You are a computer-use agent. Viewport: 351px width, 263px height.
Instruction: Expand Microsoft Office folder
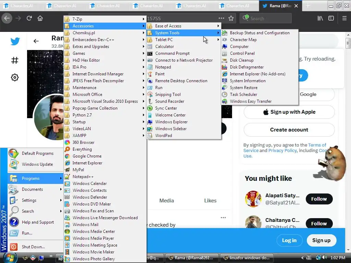(105, 95)
